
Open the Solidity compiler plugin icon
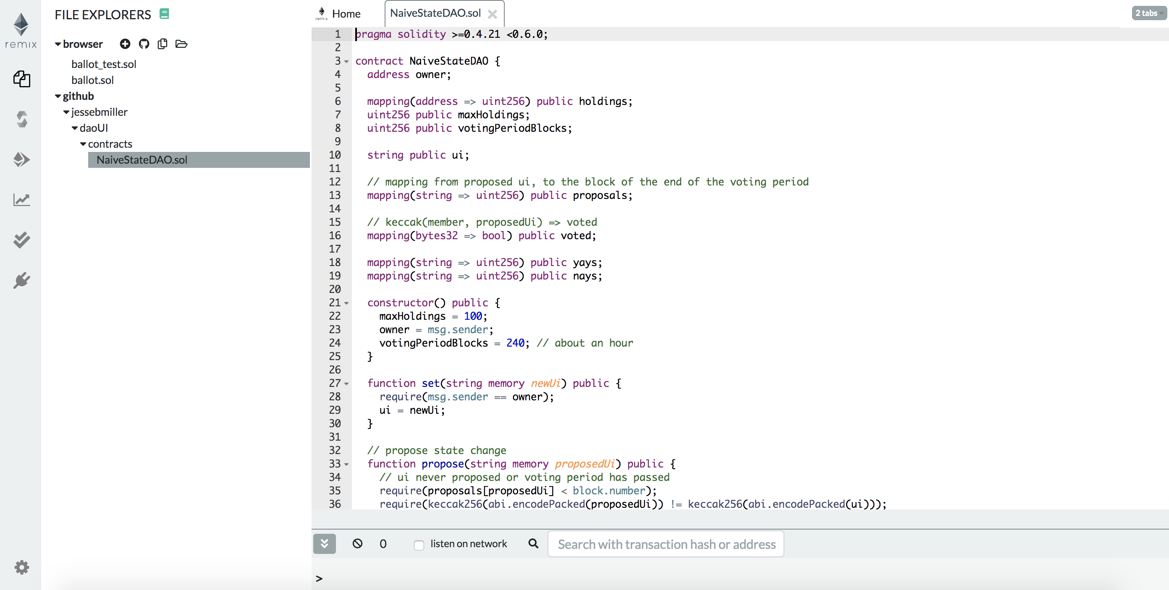(x=21, y=119)
